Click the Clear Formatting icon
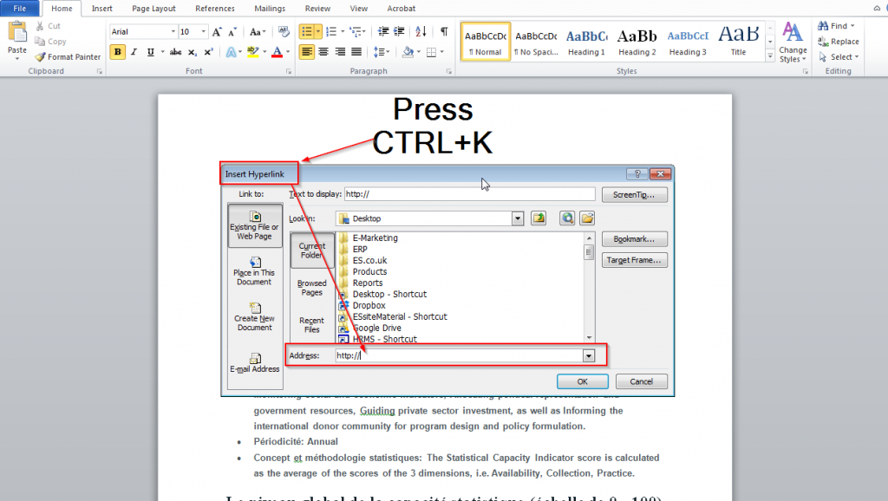This screenshot has width=888, height=501. click(284, 32)
